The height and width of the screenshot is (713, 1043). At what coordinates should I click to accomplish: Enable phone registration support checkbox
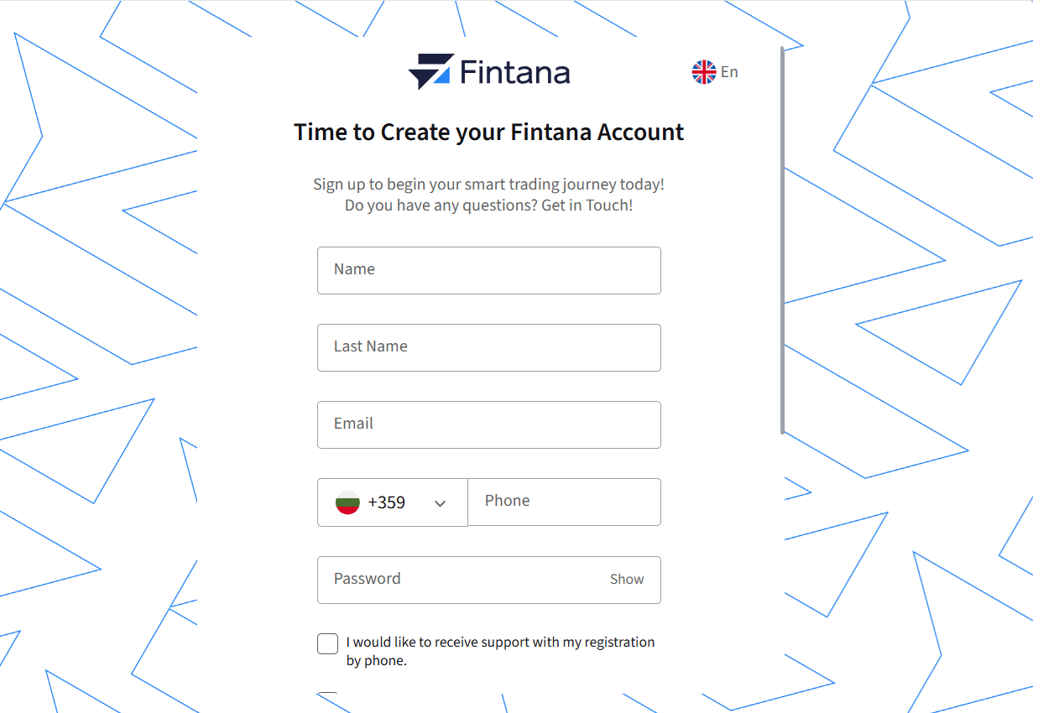pyautogui.click(x=328, y=643)
